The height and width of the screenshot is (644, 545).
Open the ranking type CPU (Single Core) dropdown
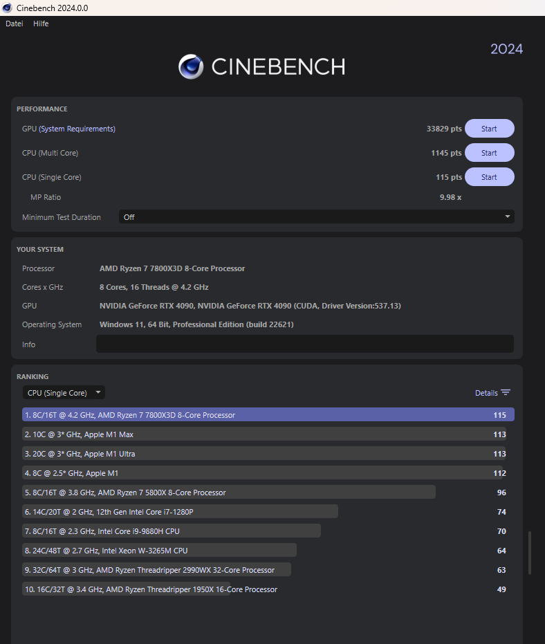[x=64, y=393]
